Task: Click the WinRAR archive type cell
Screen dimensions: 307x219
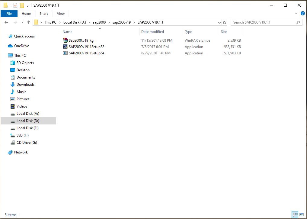Action: tap(197, 40)
